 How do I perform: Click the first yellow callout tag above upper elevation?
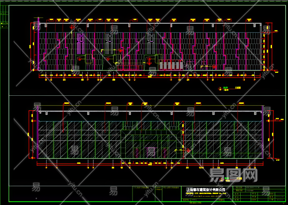click(x=51, y=20)
